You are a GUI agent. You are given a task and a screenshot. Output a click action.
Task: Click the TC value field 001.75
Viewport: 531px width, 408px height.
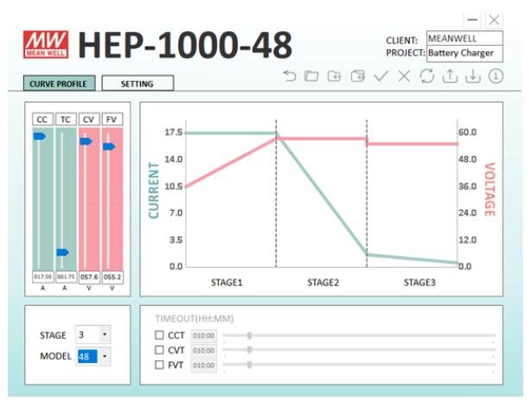pyautogui.click(x=66, y=277)
